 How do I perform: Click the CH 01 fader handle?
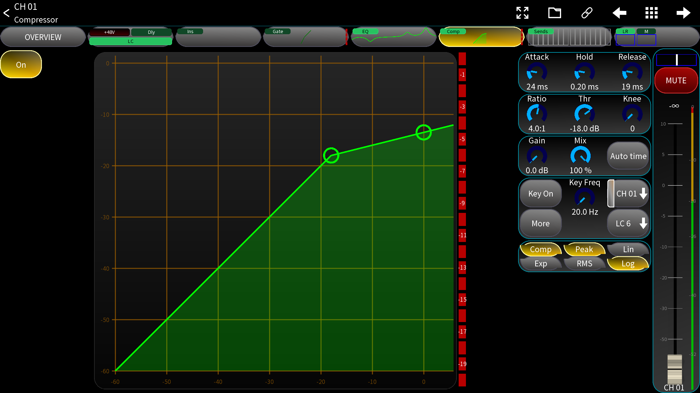674,368
